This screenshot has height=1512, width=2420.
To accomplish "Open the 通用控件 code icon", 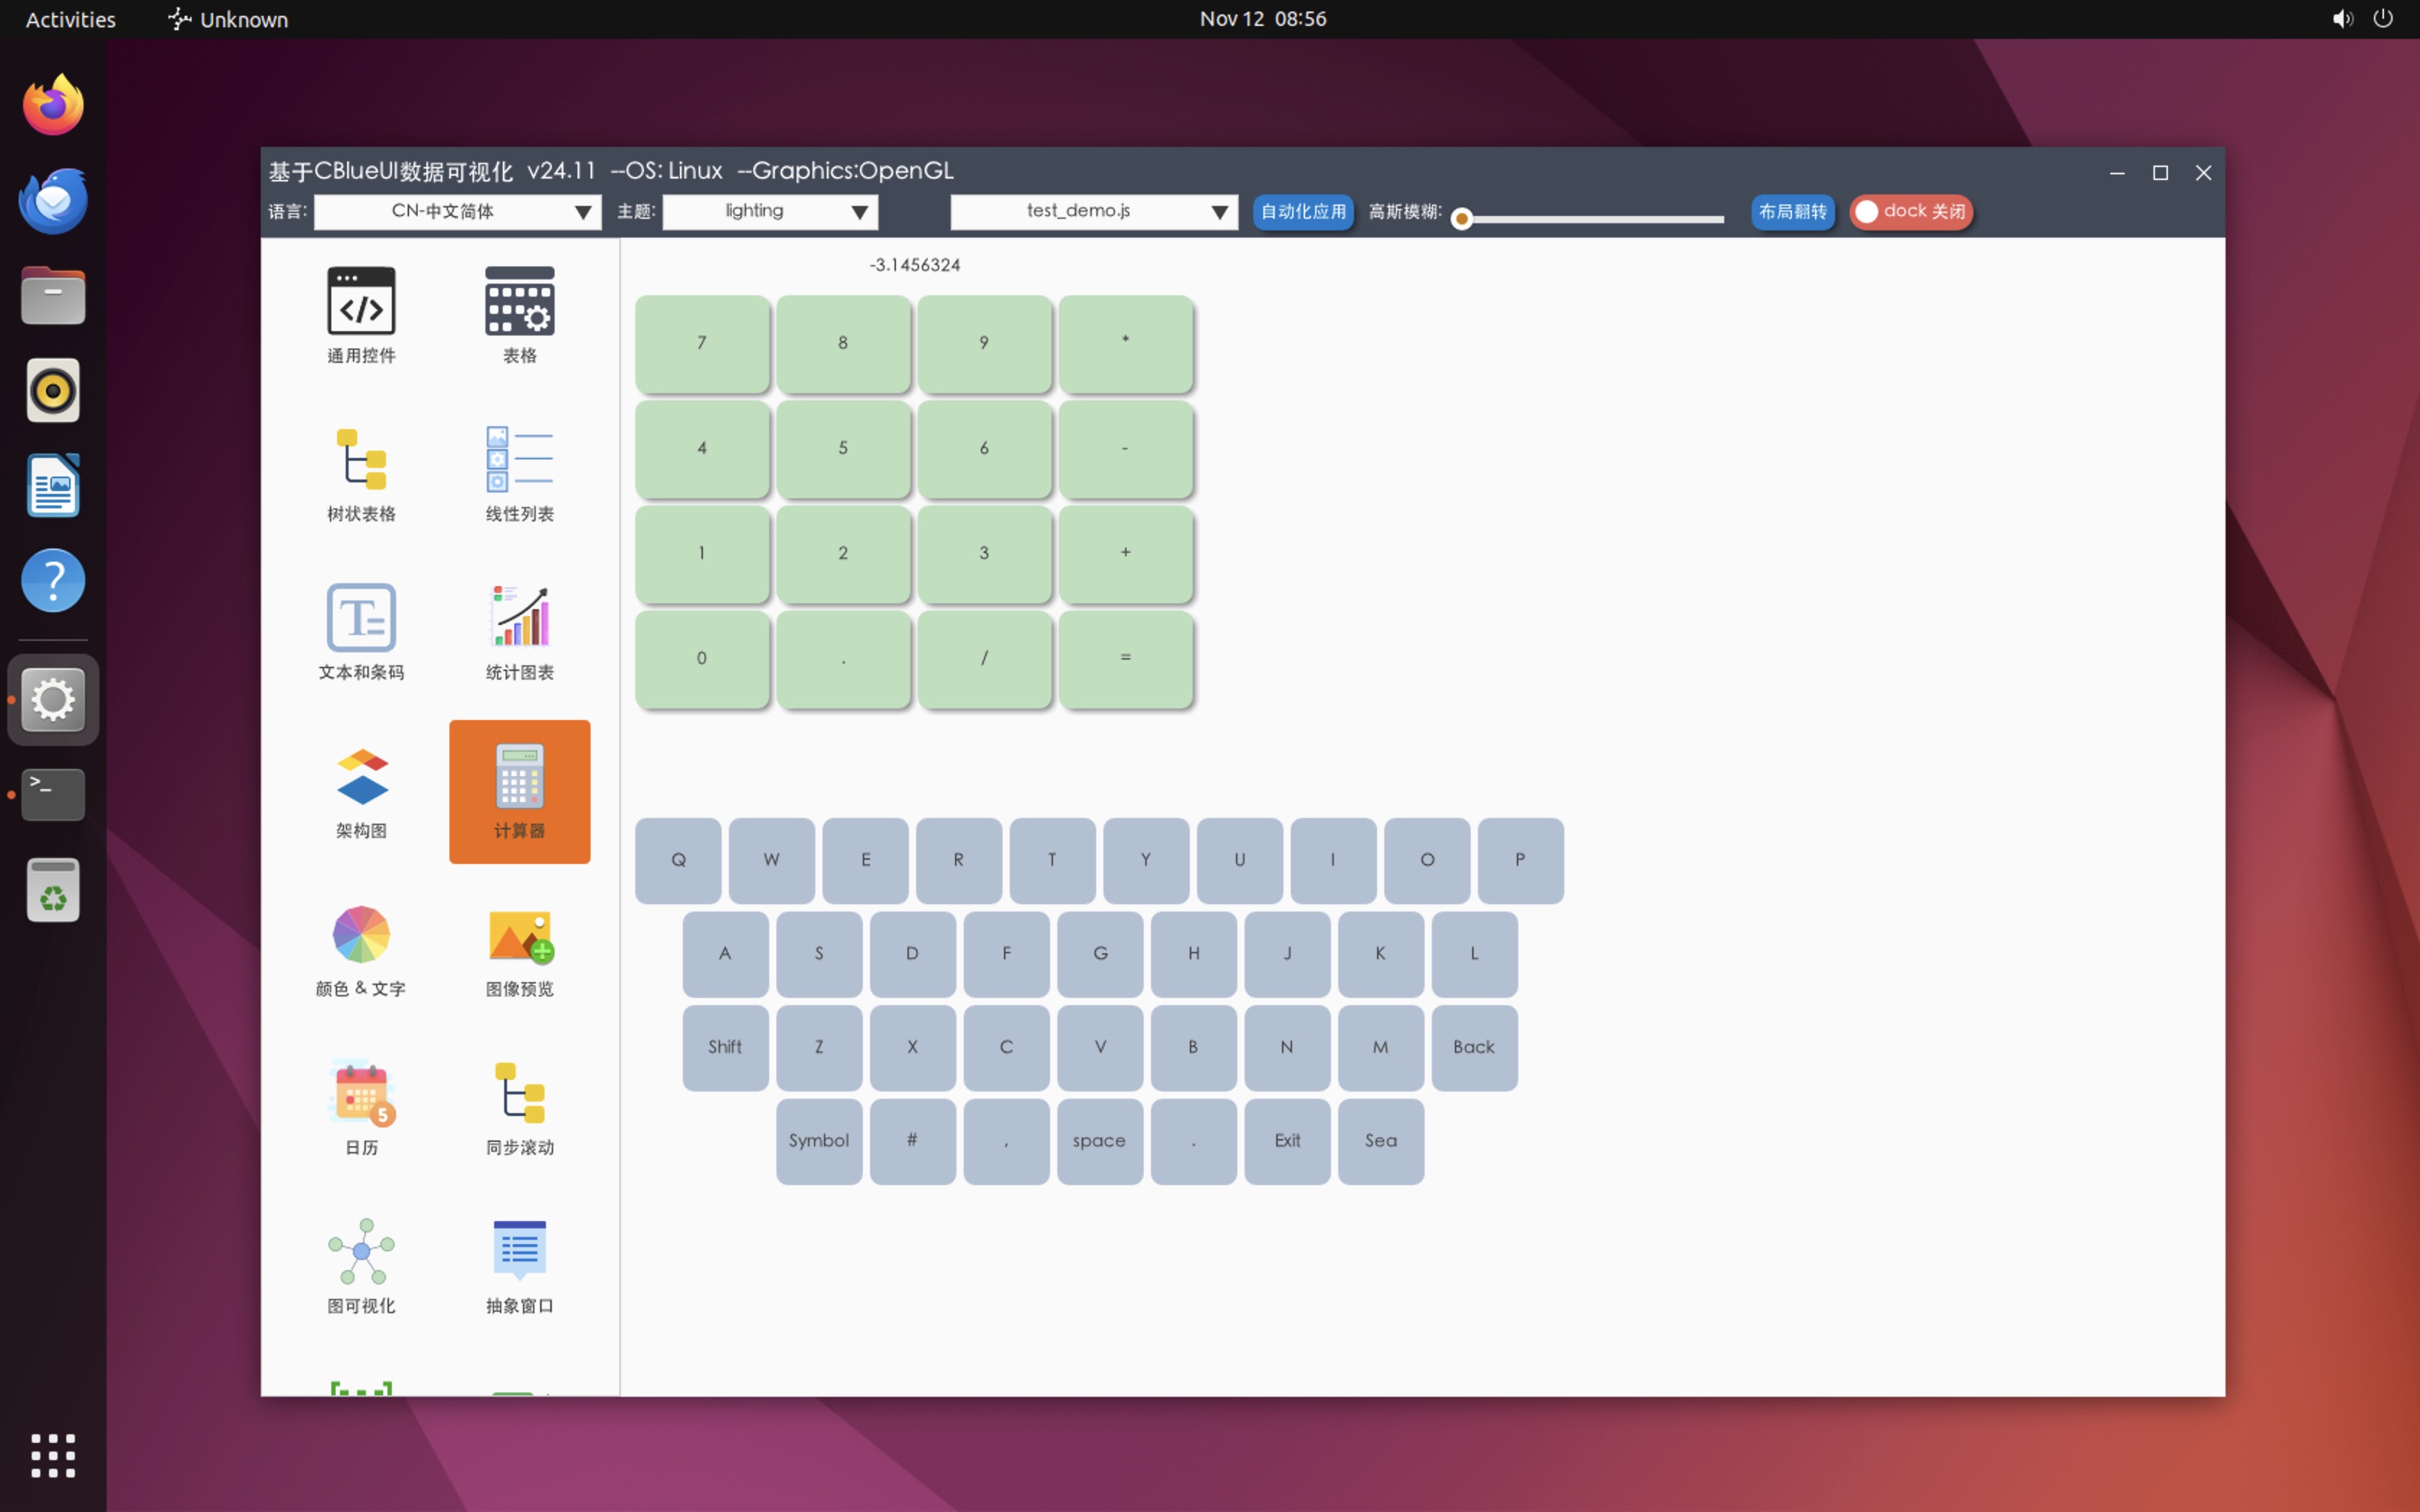I will [x=361, y=301].
